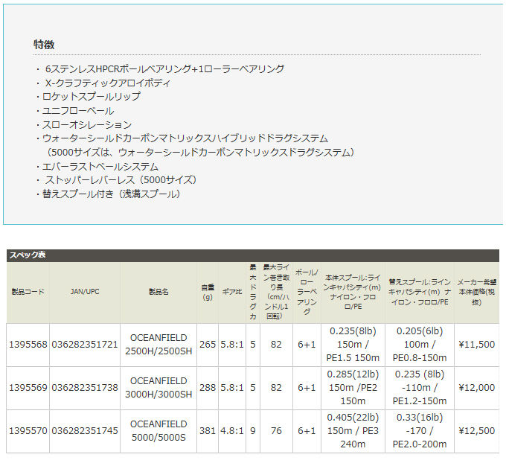
Task: Click the 6+1 bearing cell in the 5000 row
Action: pyautogui.click(x=307, y=431)
